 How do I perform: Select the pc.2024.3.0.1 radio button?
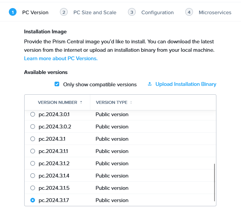32,114
